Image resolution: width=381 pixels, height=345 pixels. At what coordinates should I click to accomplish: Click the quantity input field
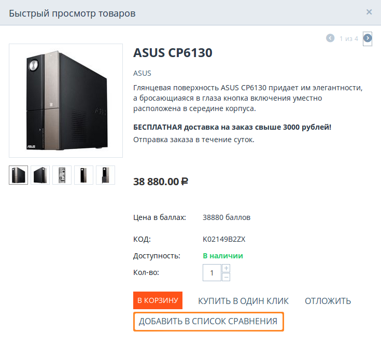pos(212,272)
